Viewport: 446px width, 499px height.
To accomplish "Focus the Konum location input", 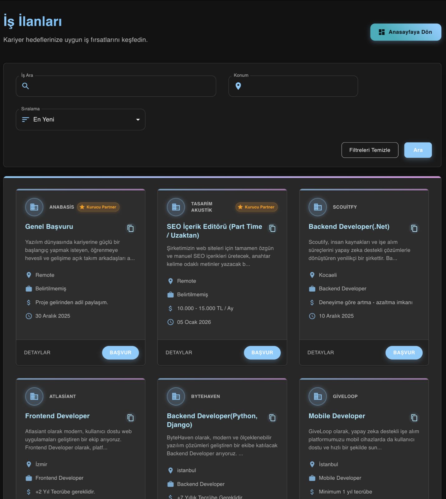I will [x=298, y=86].
